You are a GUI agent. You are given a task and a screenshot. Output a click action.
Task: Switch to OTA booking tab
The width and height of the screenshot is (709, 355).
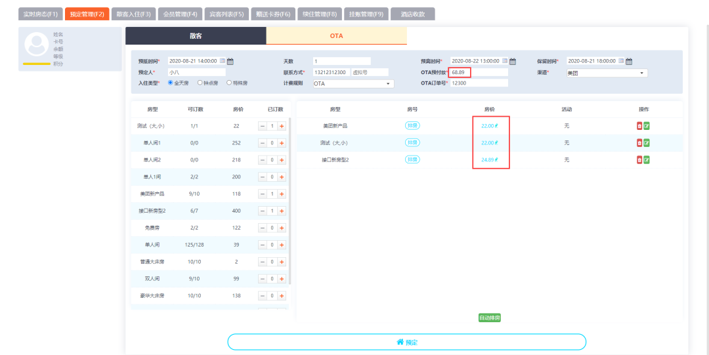(x=336, y=35)
